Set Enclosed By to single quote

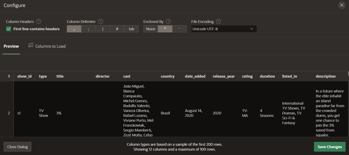[x=179, y=29]
